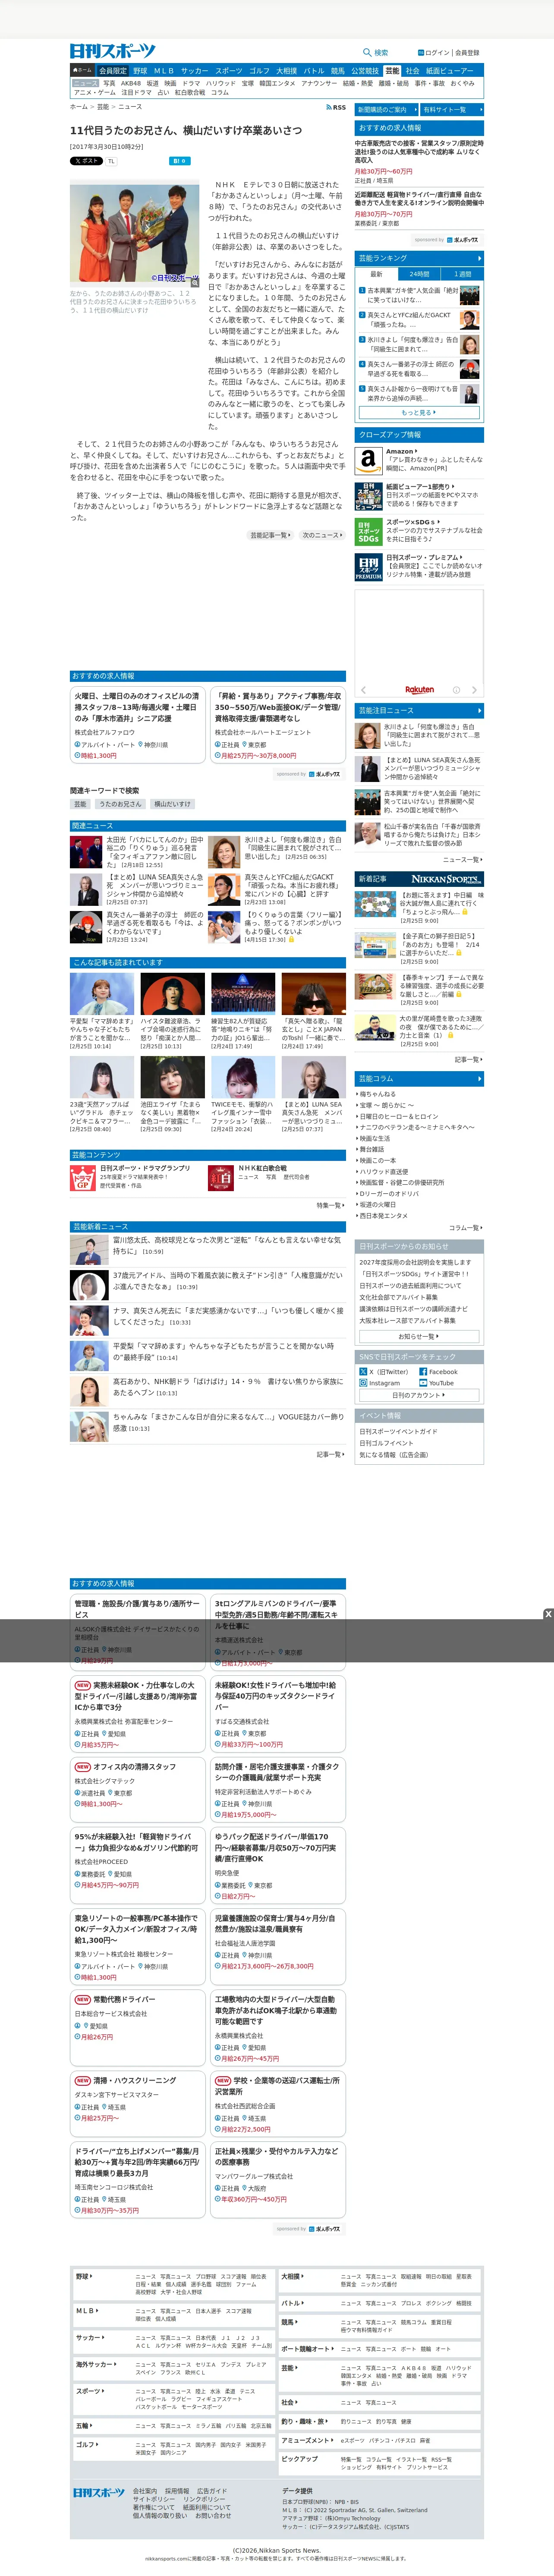Expand 日刊のアカウント button
Image resolution: width=554 pixels, height=2576 pixels.
pyautogui.click(x=419, y=1395)
